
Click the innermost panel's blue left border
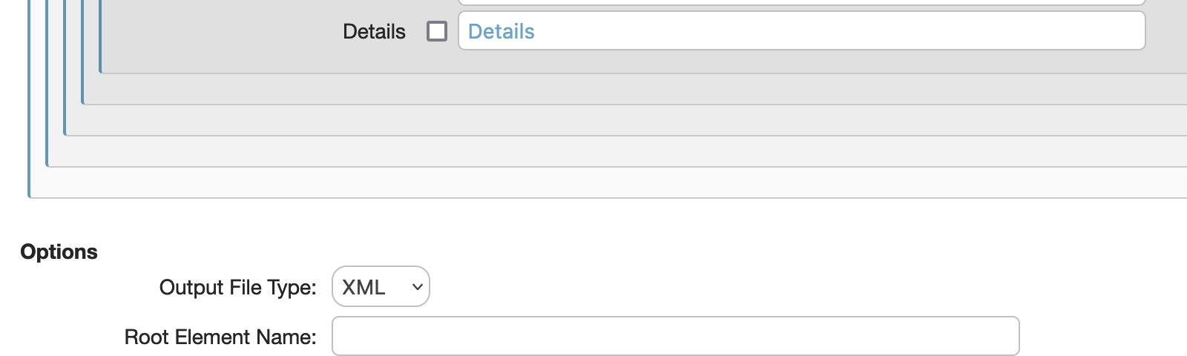tap(100, 37)
